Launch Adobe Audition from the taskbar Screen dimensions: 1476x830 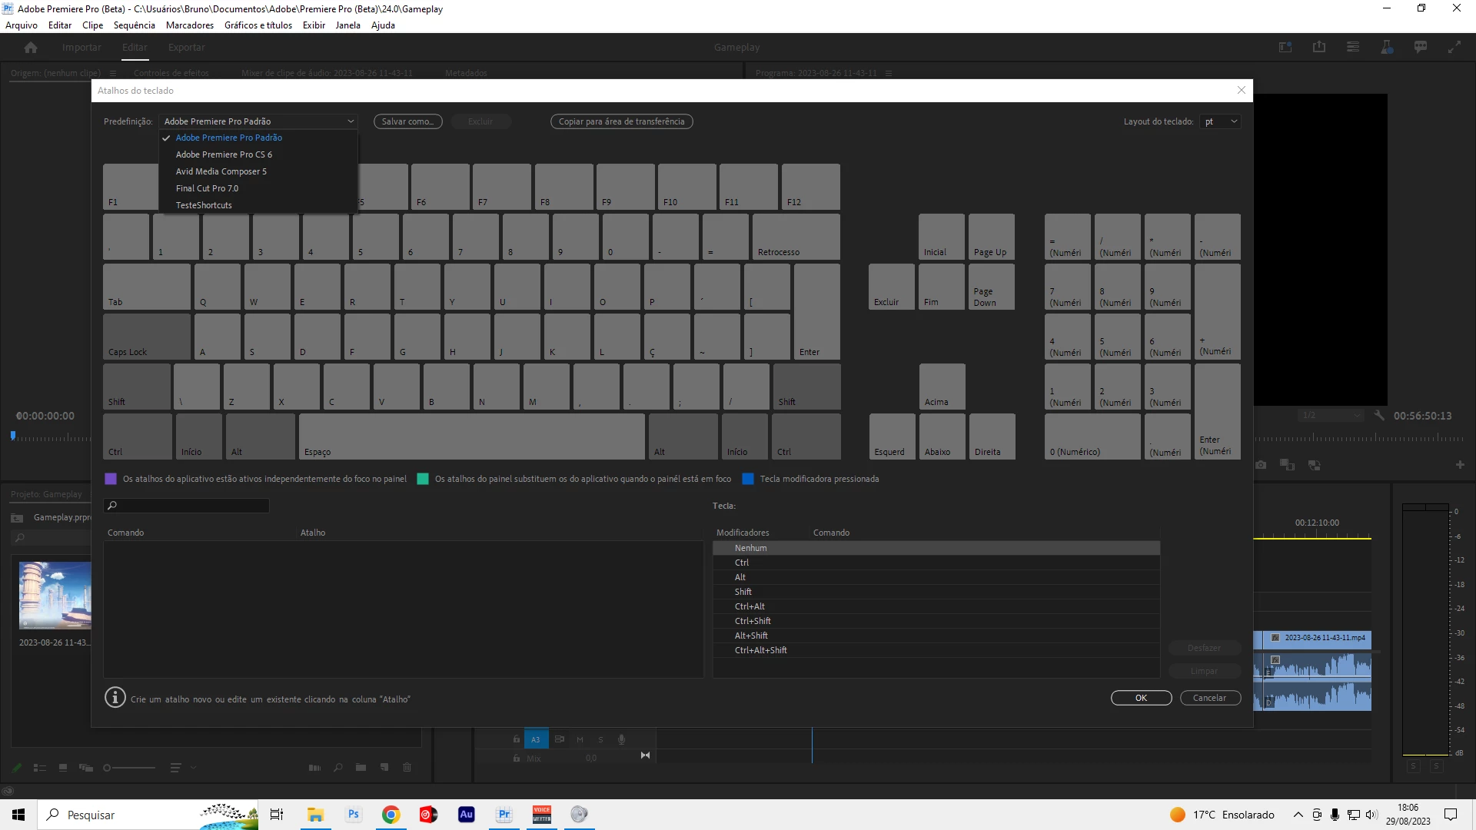[x=466, y=815]
